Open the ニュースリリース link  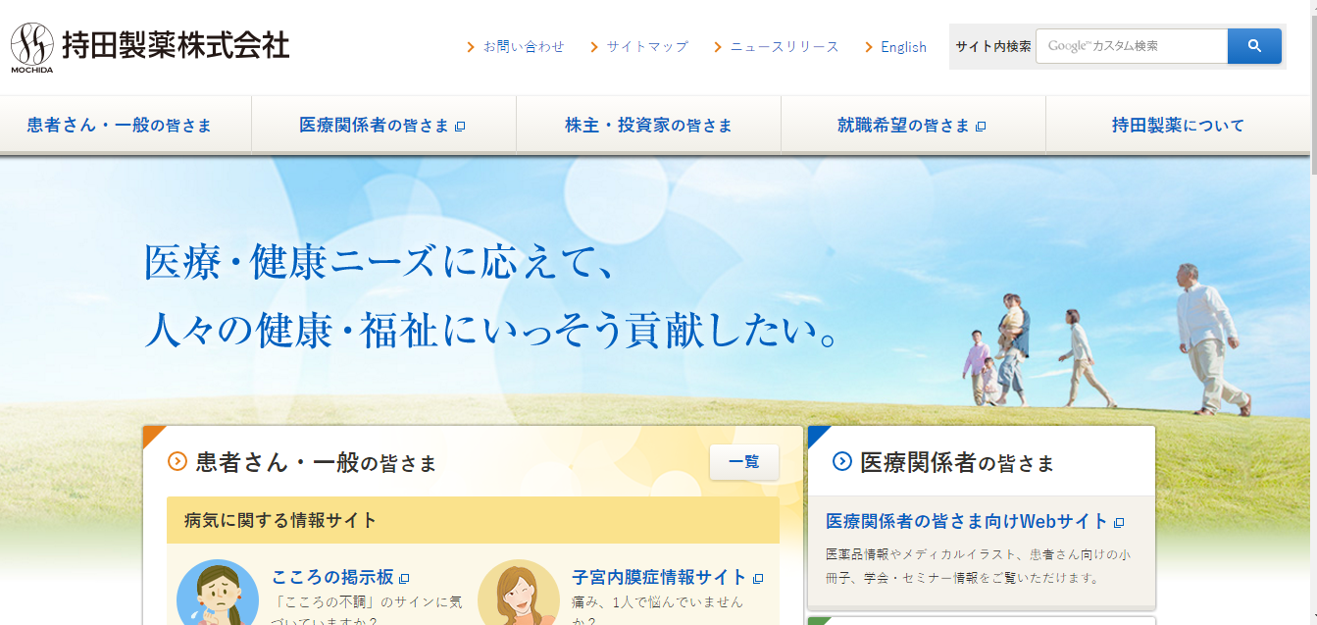point(785,47)
